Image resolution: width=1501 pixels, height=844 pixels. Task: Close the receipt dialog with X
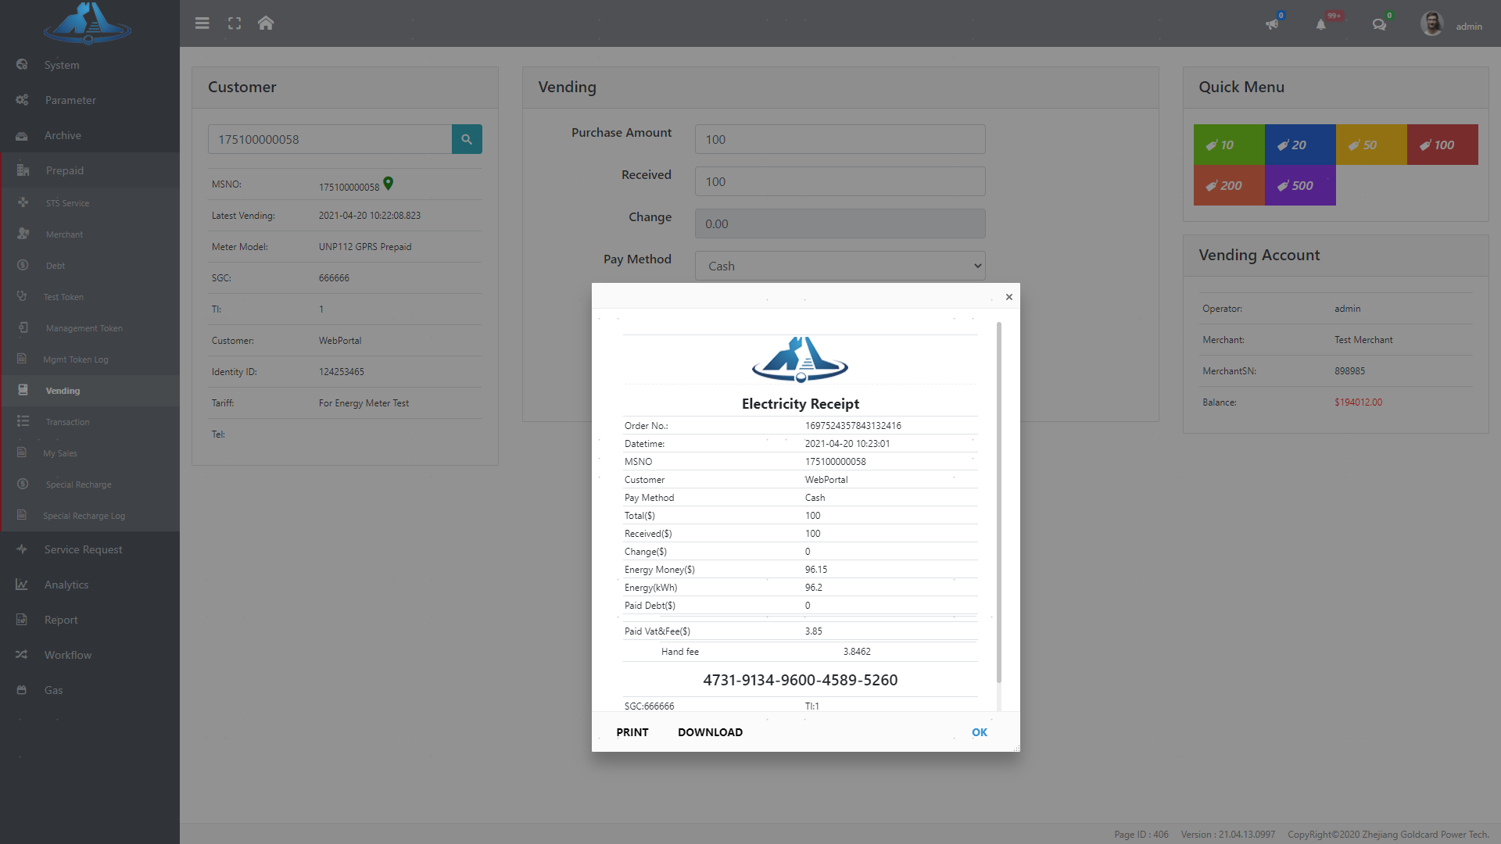point(1008,297)
